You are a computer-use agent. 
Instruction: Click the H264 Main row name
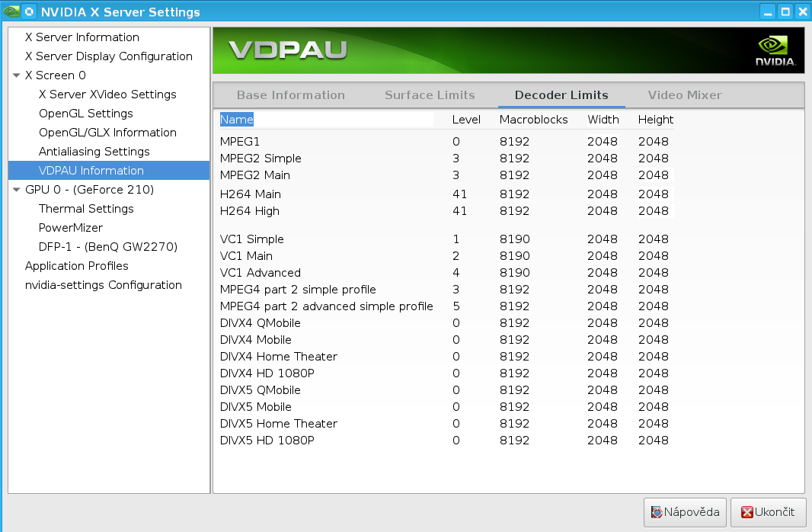(250, 194)
